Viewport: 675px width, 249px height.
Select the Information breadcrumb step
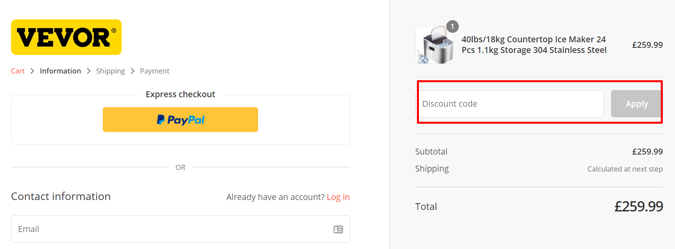(x=60, y=71)
